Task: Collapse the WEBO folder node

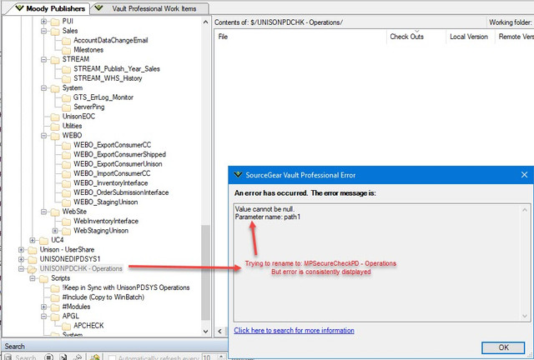Action: [43, 136]
